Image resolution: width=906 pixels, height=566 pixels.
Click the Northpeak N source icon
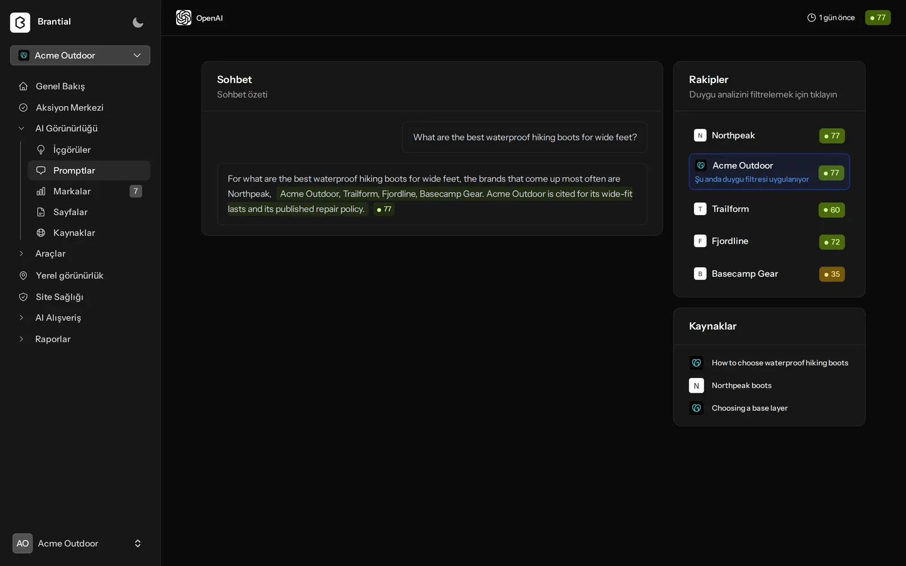(x=696, y=385)
